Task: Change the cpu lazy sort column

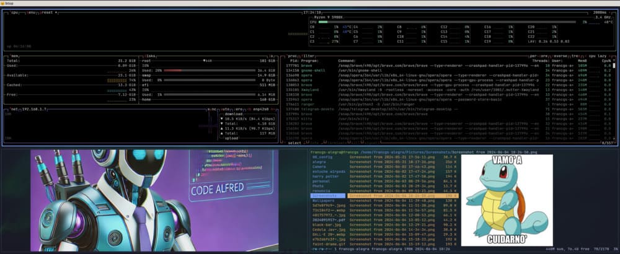Action: 597,56
